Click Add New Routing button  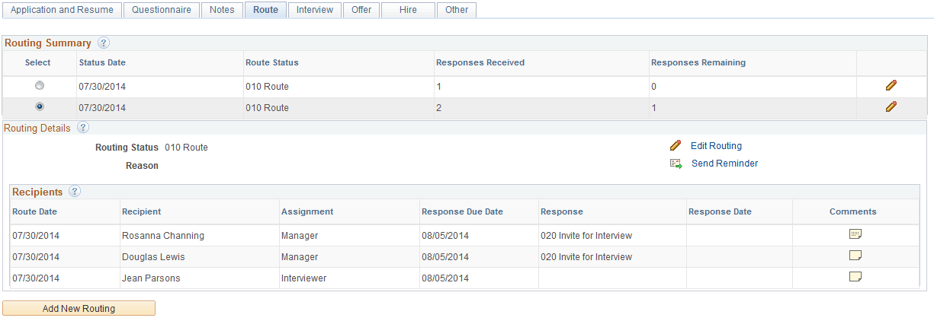click(79, 309)
